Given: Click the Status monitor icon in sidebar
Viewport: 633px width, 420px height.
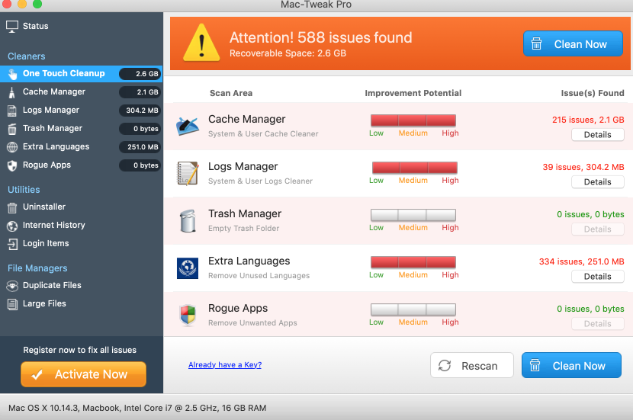Looking at the screenshot, I should (x=12, y=26).
